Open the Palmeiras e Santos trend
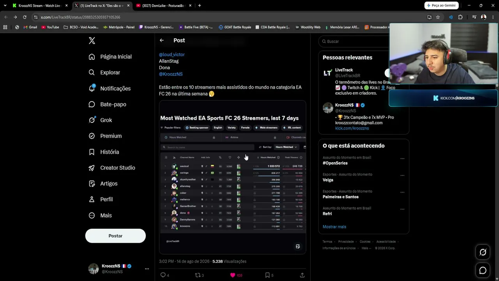This screenshot has width=499, height=281. click(x=341, y=197)
